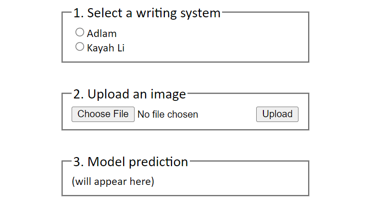The width and height of the screenshot is (373, 207).
Task: Select the Kayah Li radio button
Action: [80, 47]
